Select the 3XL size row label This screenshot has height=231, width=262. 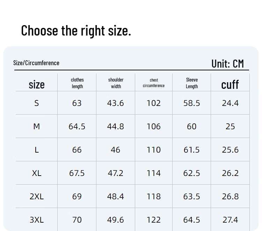click(x=37, y=220)
